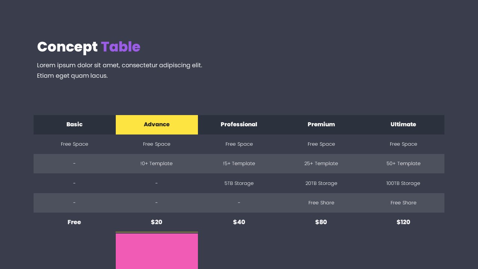Select the $20 price under Advance
Screen dimensions: 478x269
pos(156,222)
